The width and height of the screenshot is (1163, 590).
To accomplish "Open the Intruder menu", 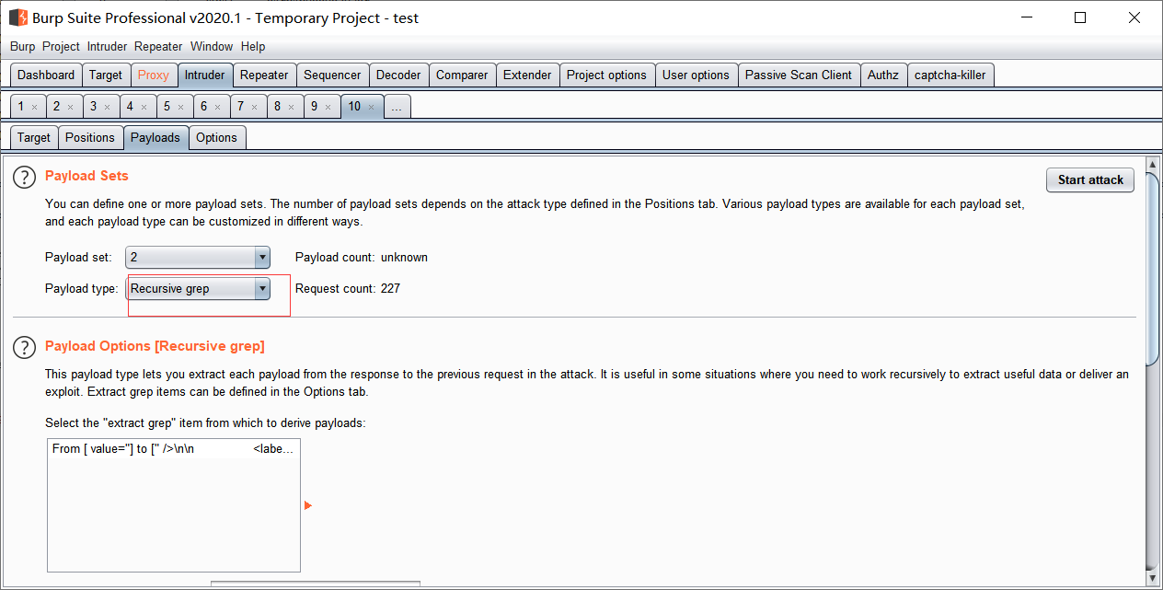I will tap(108, 46).
